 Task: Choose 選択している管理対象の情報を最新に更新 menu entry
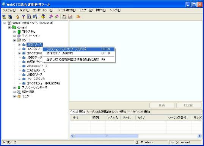pyautogui.click(x=78, y=59)
